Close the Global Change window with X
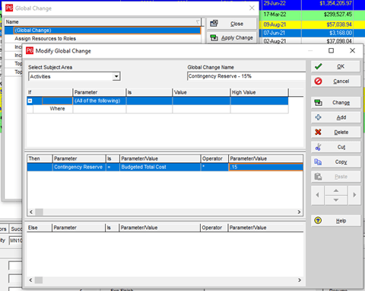Image resolution: width=365 pixels, height=291 pixels. (x=252, y=8)
